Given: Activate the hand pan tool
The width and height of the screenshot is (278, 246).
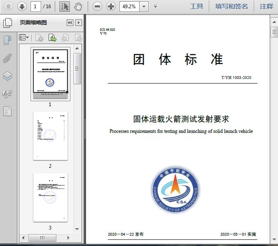Looking at the screenshot, I should pos(78,7).
